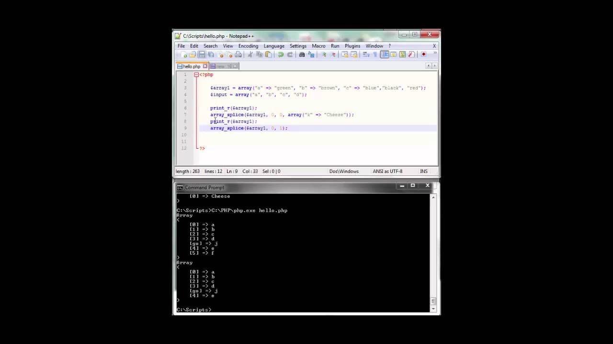613x344 pixels.
Task: Expand the toolbar overflow chevron
Action: coord(435,53)
